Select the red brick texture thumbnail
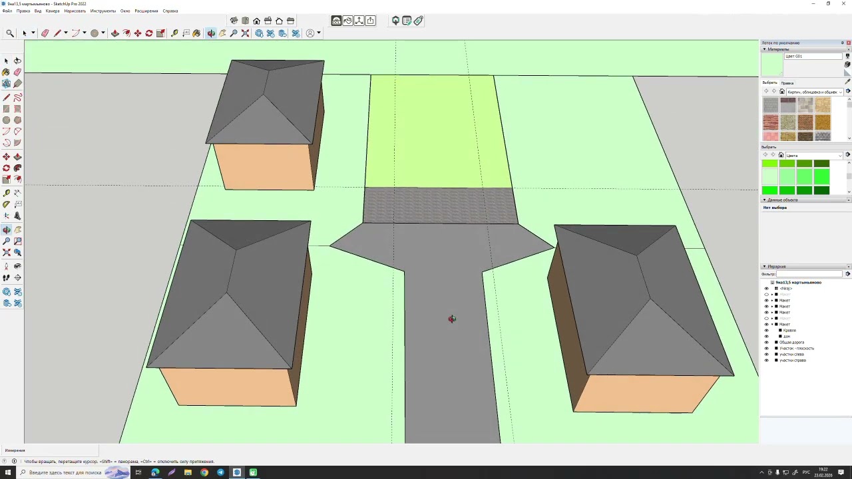Screen dimensions: 852x479 tap(771, 122)
